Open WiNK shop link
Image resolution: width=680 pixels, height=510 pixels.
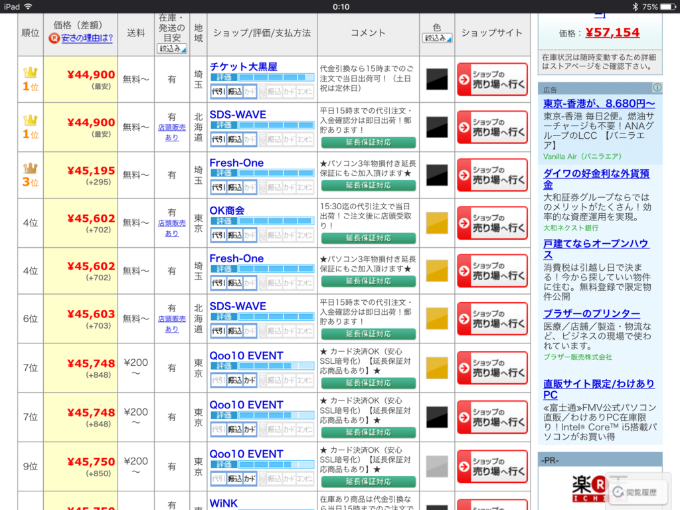coord(223,503)
